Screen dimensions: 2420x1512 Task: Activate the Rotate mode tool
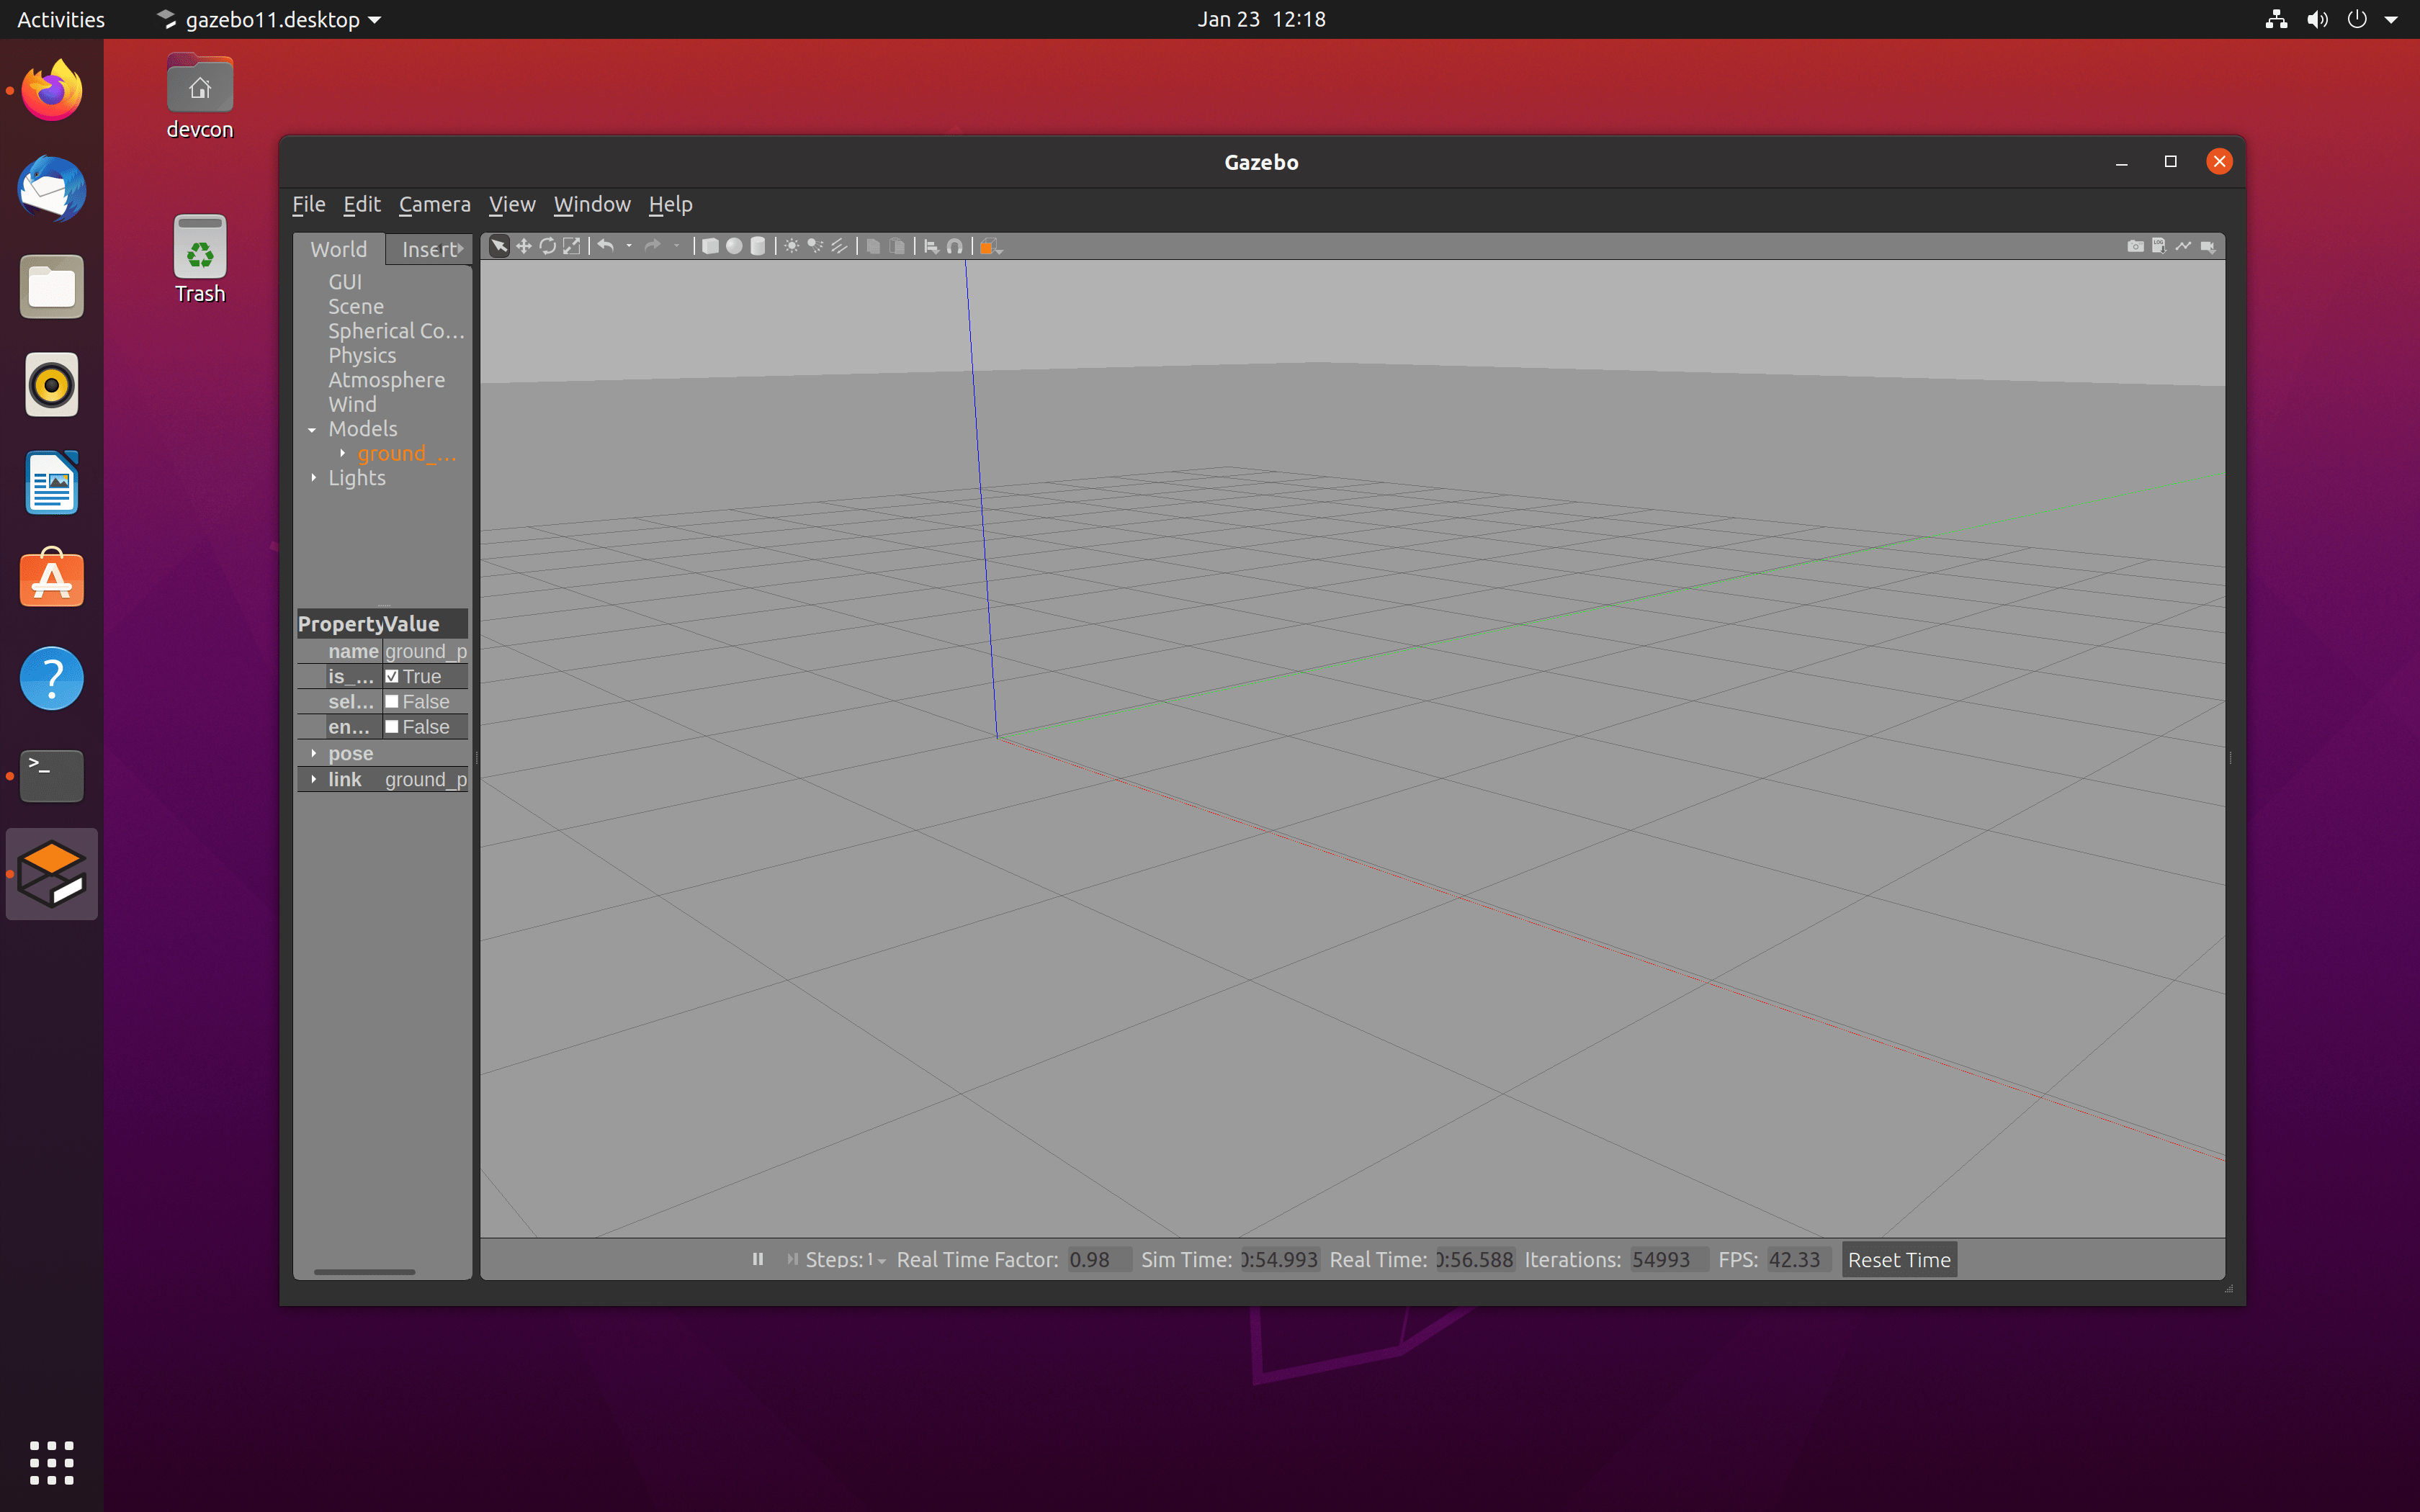tap(547, 246)
